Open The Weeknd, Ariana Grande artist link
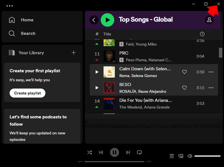224x167 pixels. 144,107
